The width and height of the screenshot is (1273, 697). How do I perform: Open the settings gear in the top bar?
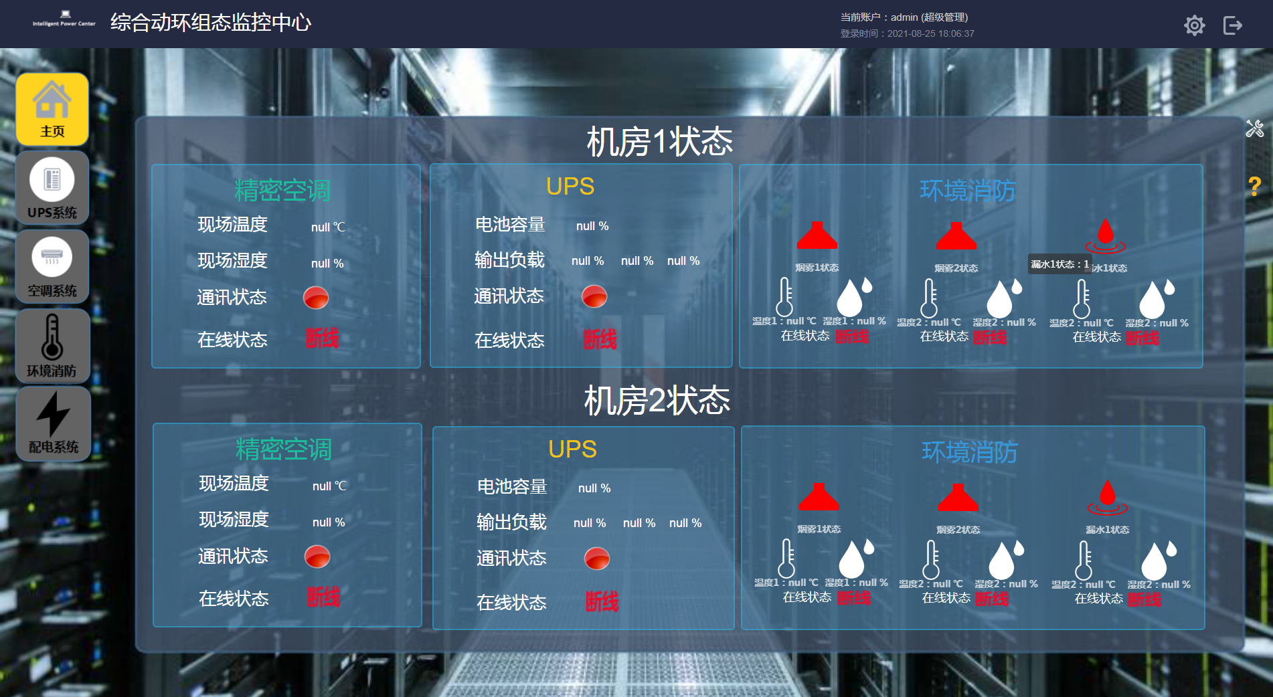1195,25
